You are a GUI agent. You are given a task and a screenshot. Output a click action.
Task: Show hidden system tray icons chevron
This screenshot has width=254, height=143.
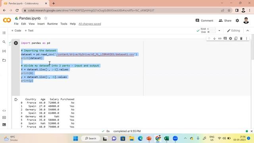point(185,138)
